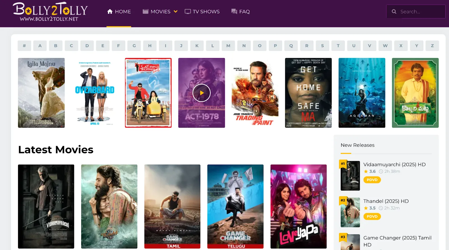Filter movies by letter D
449x250 pixels.
point(87,46)
